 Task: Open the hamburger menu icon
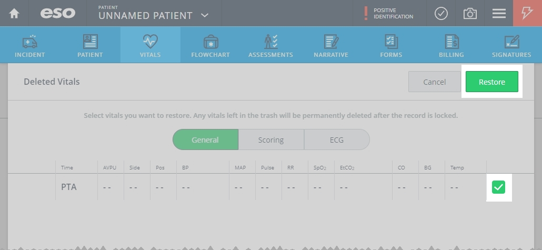click(499, 14)
